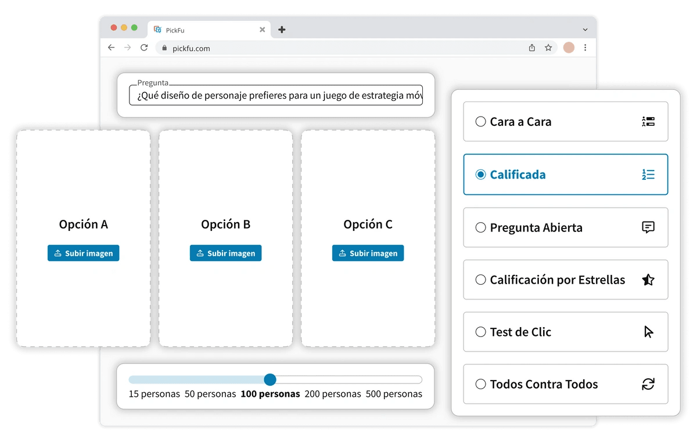Image resolution: width=697 pixels, height=442 pixels.
Task: Click the speech bubble icon for Pregunta Abierta
Action: click(648, 227)
